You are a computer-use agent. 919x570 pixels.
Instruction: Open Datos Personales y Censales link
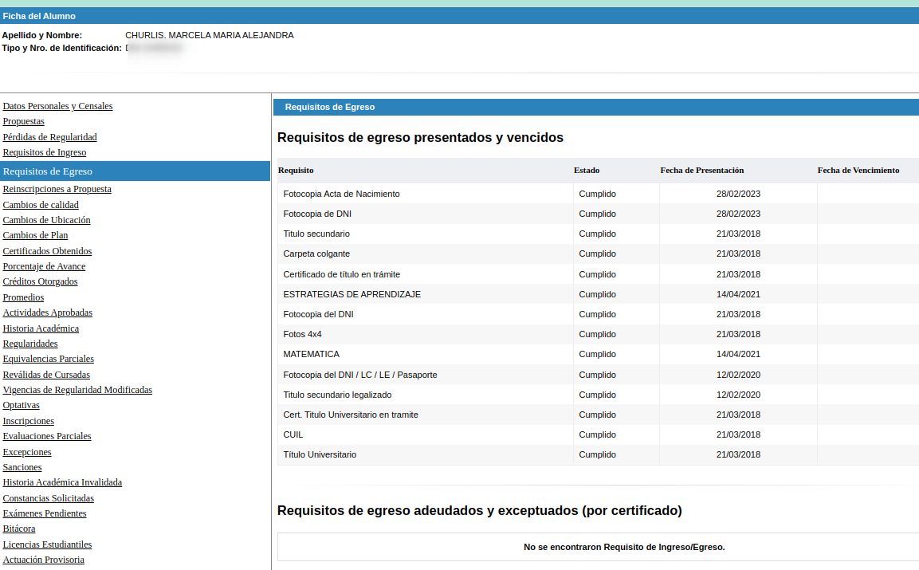(57, 106)
